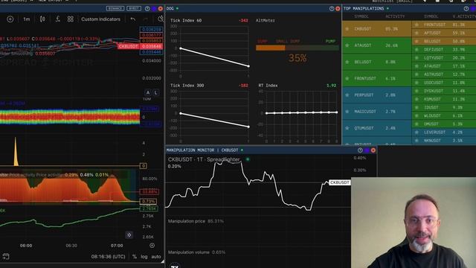Select the top gold row in activity list
Image resolution: width=476 pixels, height=268 pixels.
(x=377, y=29)
